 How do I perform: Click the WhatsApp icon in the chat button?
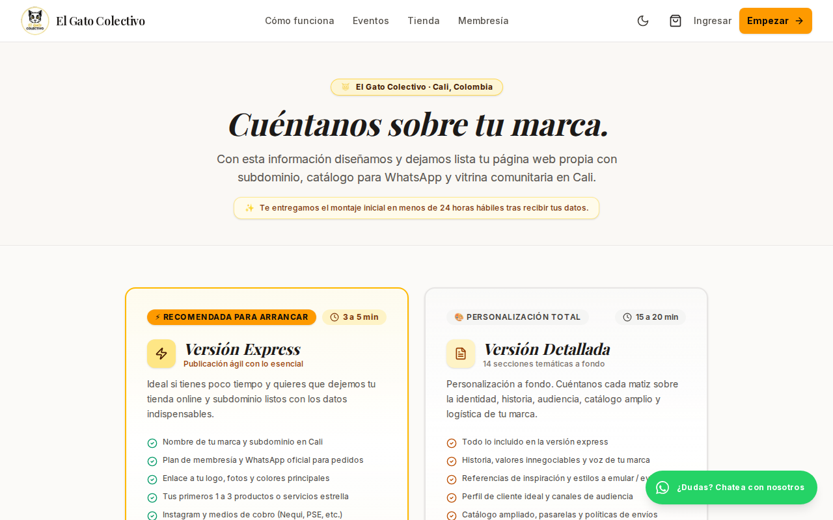[662, 487]
